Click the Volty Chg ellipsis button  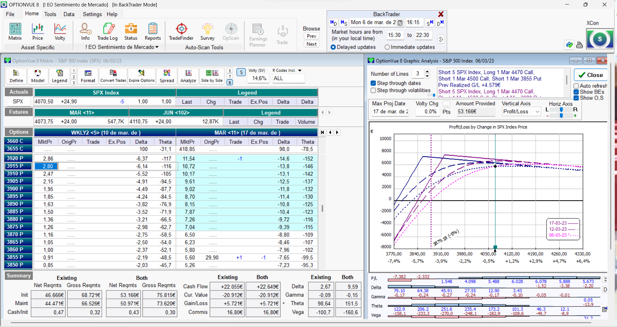(x=446, y=104)
